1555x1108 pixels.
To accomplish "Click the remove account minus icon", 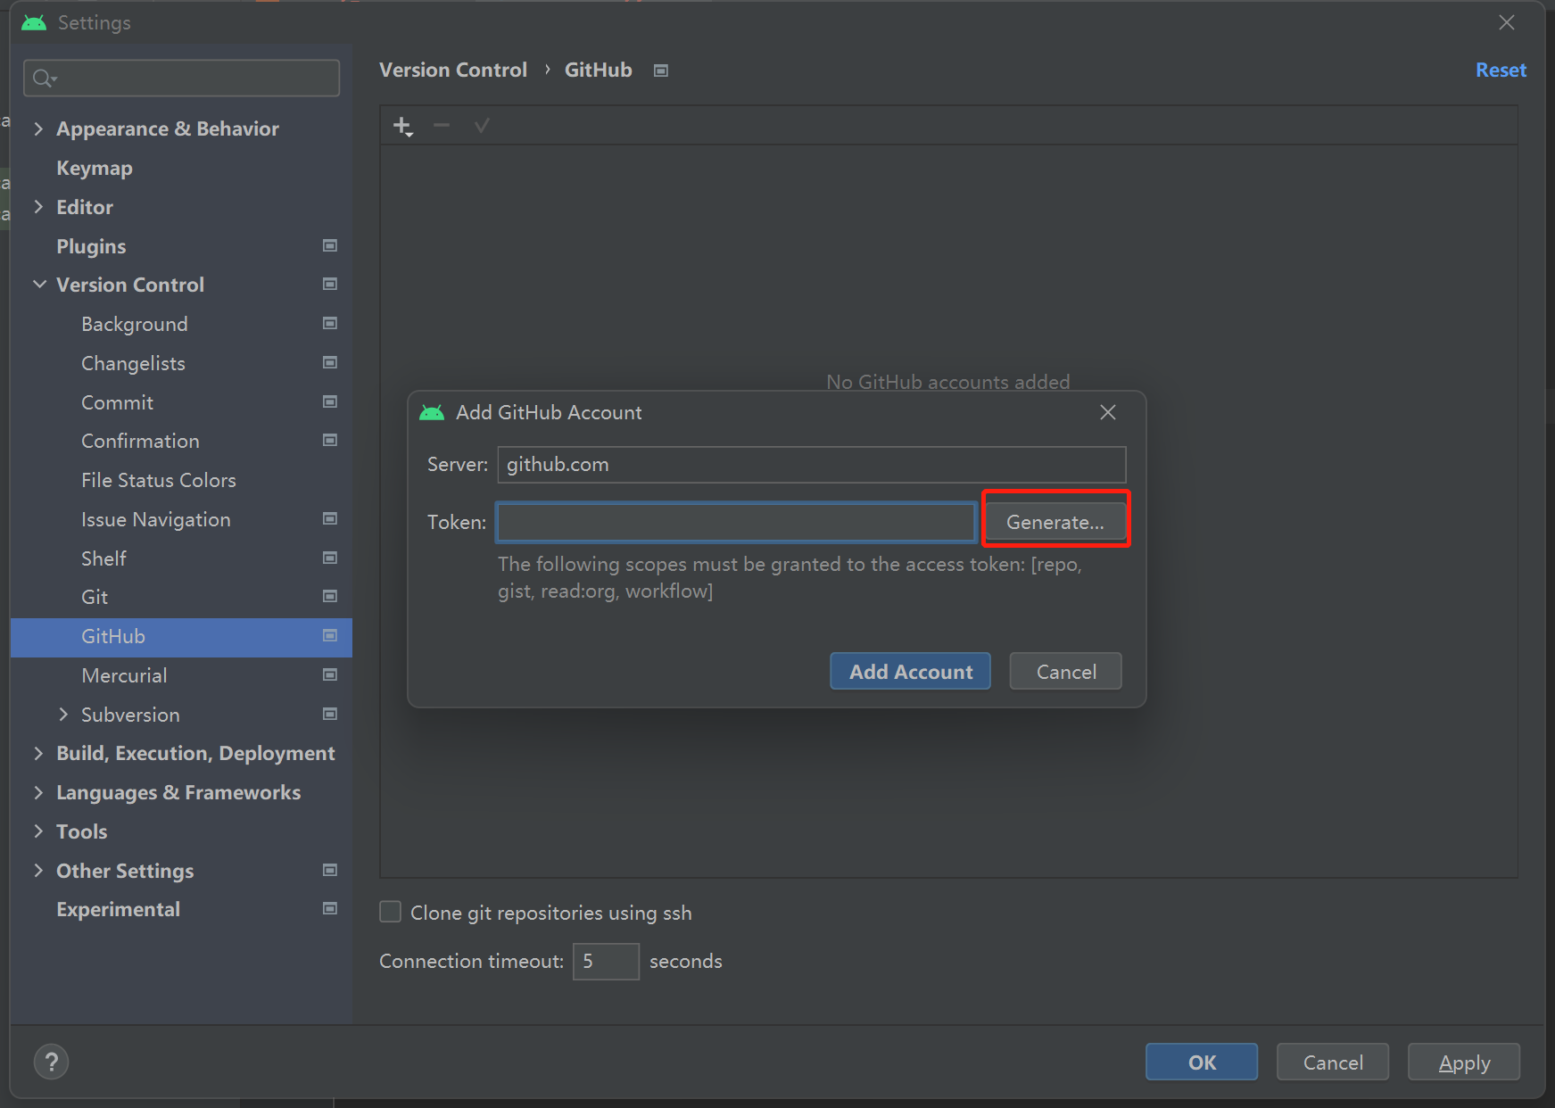I will [x=442, y=126].
